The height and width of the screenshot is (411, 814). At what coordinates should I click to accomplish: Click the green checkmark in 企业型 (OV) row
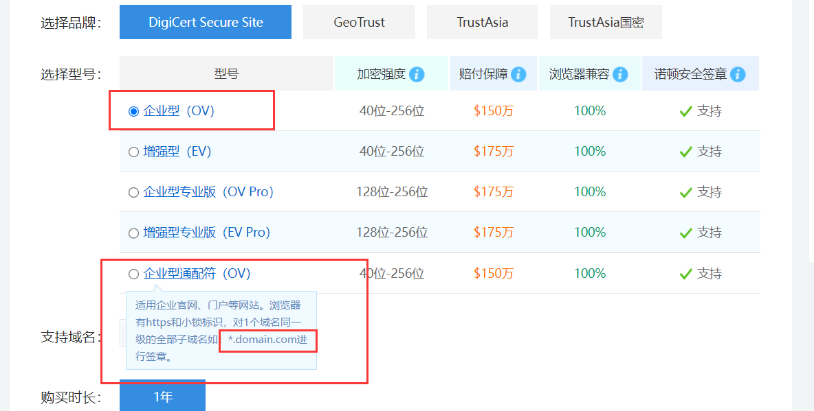(x=685, y=111)
